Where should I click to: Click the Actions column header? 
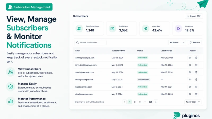pos(193,51)
